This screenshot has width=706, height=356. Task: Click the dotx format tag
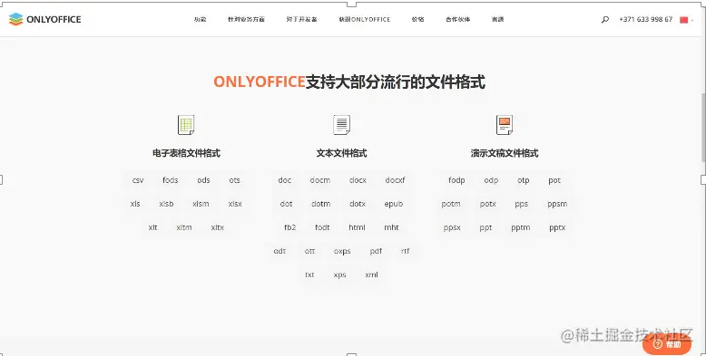pos(358,204)
